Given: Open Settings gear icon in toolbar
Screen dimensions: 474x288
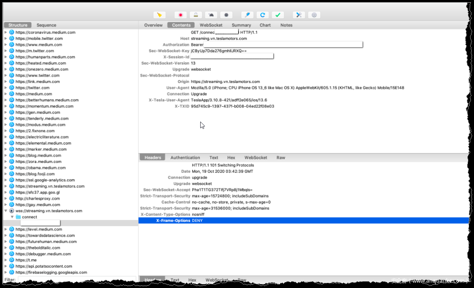Looking at the screenshot, I should click(x=314, y=15).
